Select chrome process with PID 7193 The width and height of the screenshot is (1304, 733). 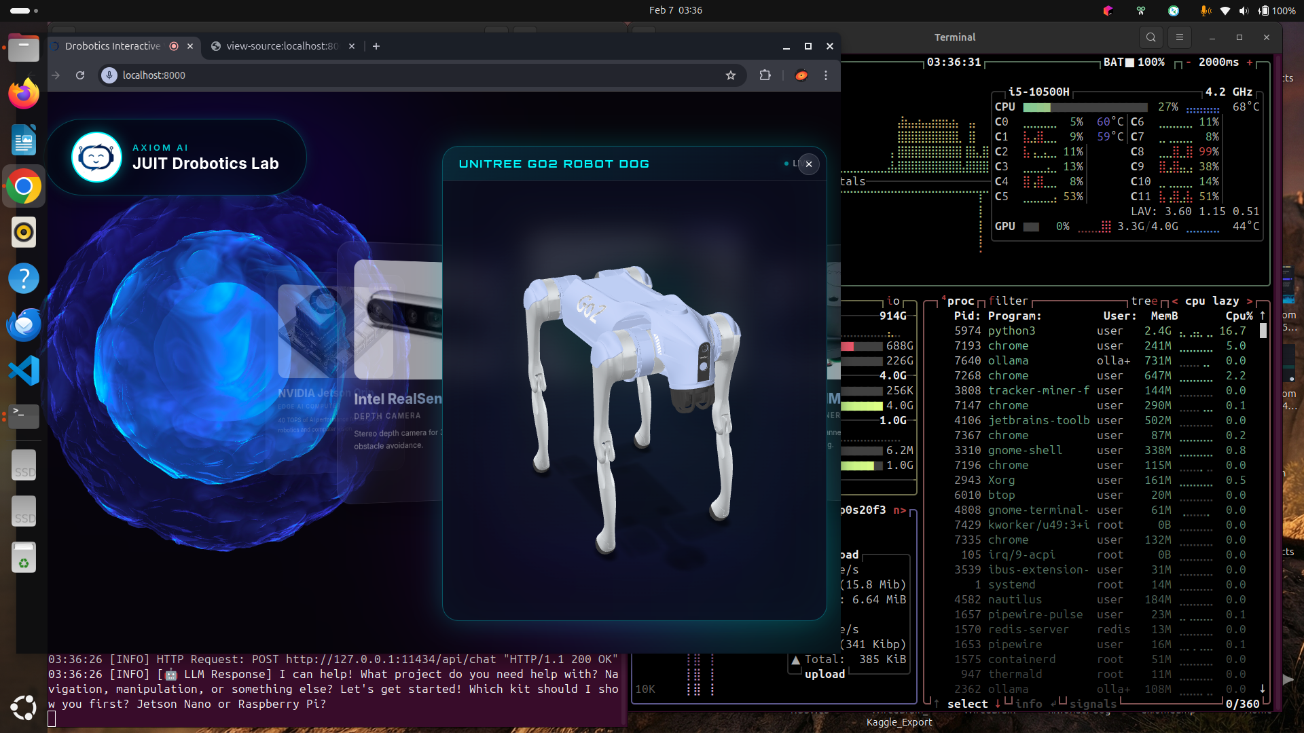(x=1100, y=345)
